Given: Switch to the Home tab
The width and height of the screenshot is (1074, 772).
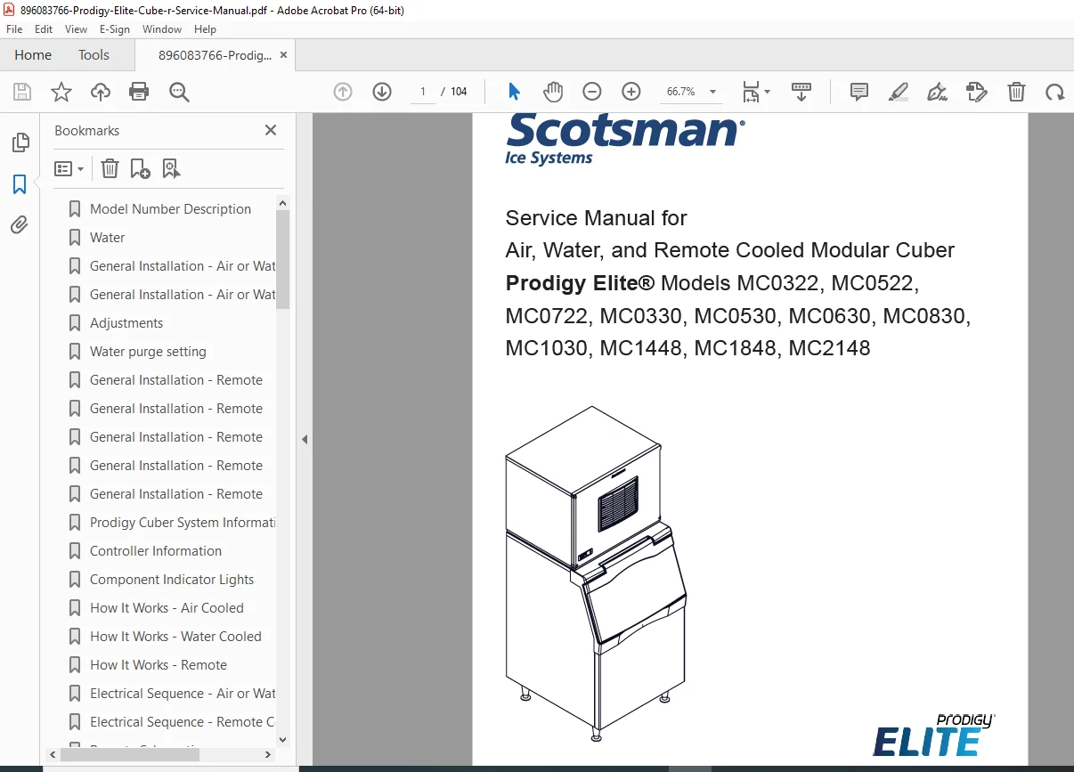Looking at the screenshot, I should [x=33, y=55].
